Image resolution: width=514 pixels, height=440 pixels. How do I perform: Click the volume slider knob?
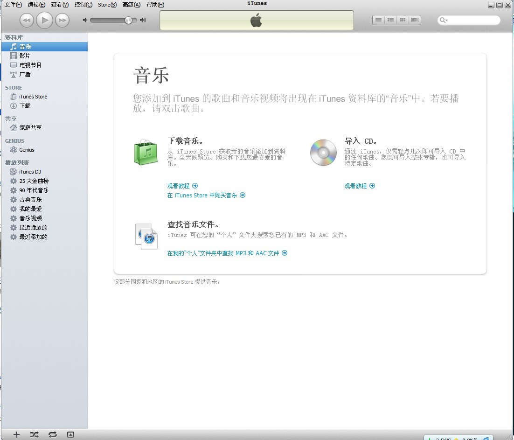[129, 21]
